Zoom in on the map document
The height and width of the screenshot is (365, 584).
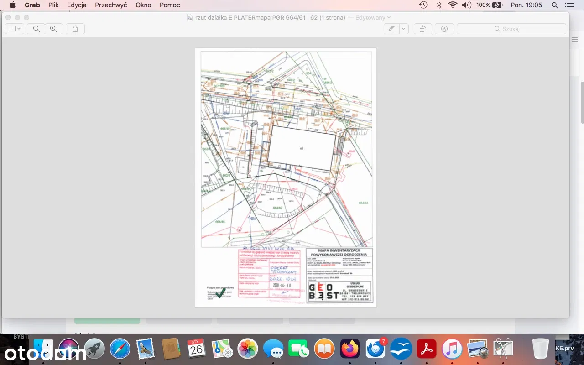(x=53, y=29)
